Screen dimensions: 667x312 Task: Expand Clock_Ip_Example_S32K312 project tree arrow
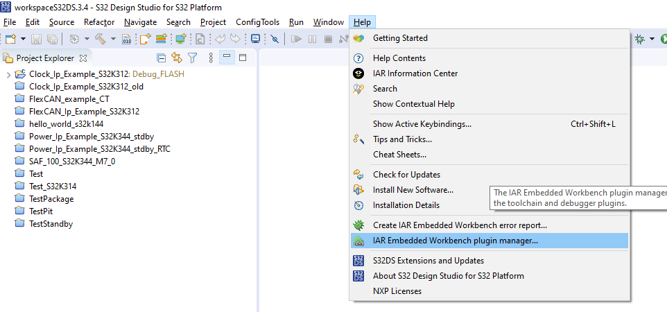pyautogui.click(x=8, y=74)
